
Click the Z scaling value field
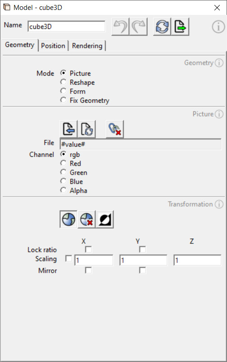pyautogui.click(x=197, y=260)
